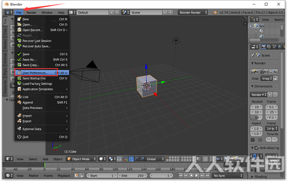Click the lock interface icon beside Display dropdown

(x=275, y=79)
